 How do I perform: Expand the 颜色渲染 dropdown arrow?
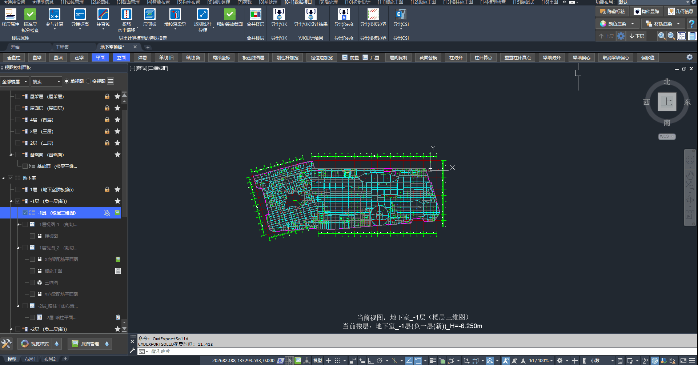tap(633, 24)
